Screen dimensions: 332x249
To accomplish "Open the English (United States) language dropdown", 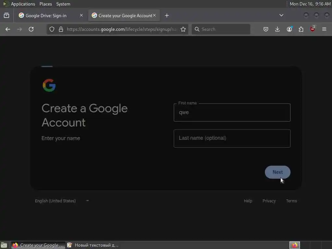I will click(62, 201).
